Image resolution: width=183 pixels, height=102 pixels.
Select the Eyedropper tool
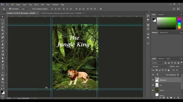pyautogui.click(x=3, y=34)
